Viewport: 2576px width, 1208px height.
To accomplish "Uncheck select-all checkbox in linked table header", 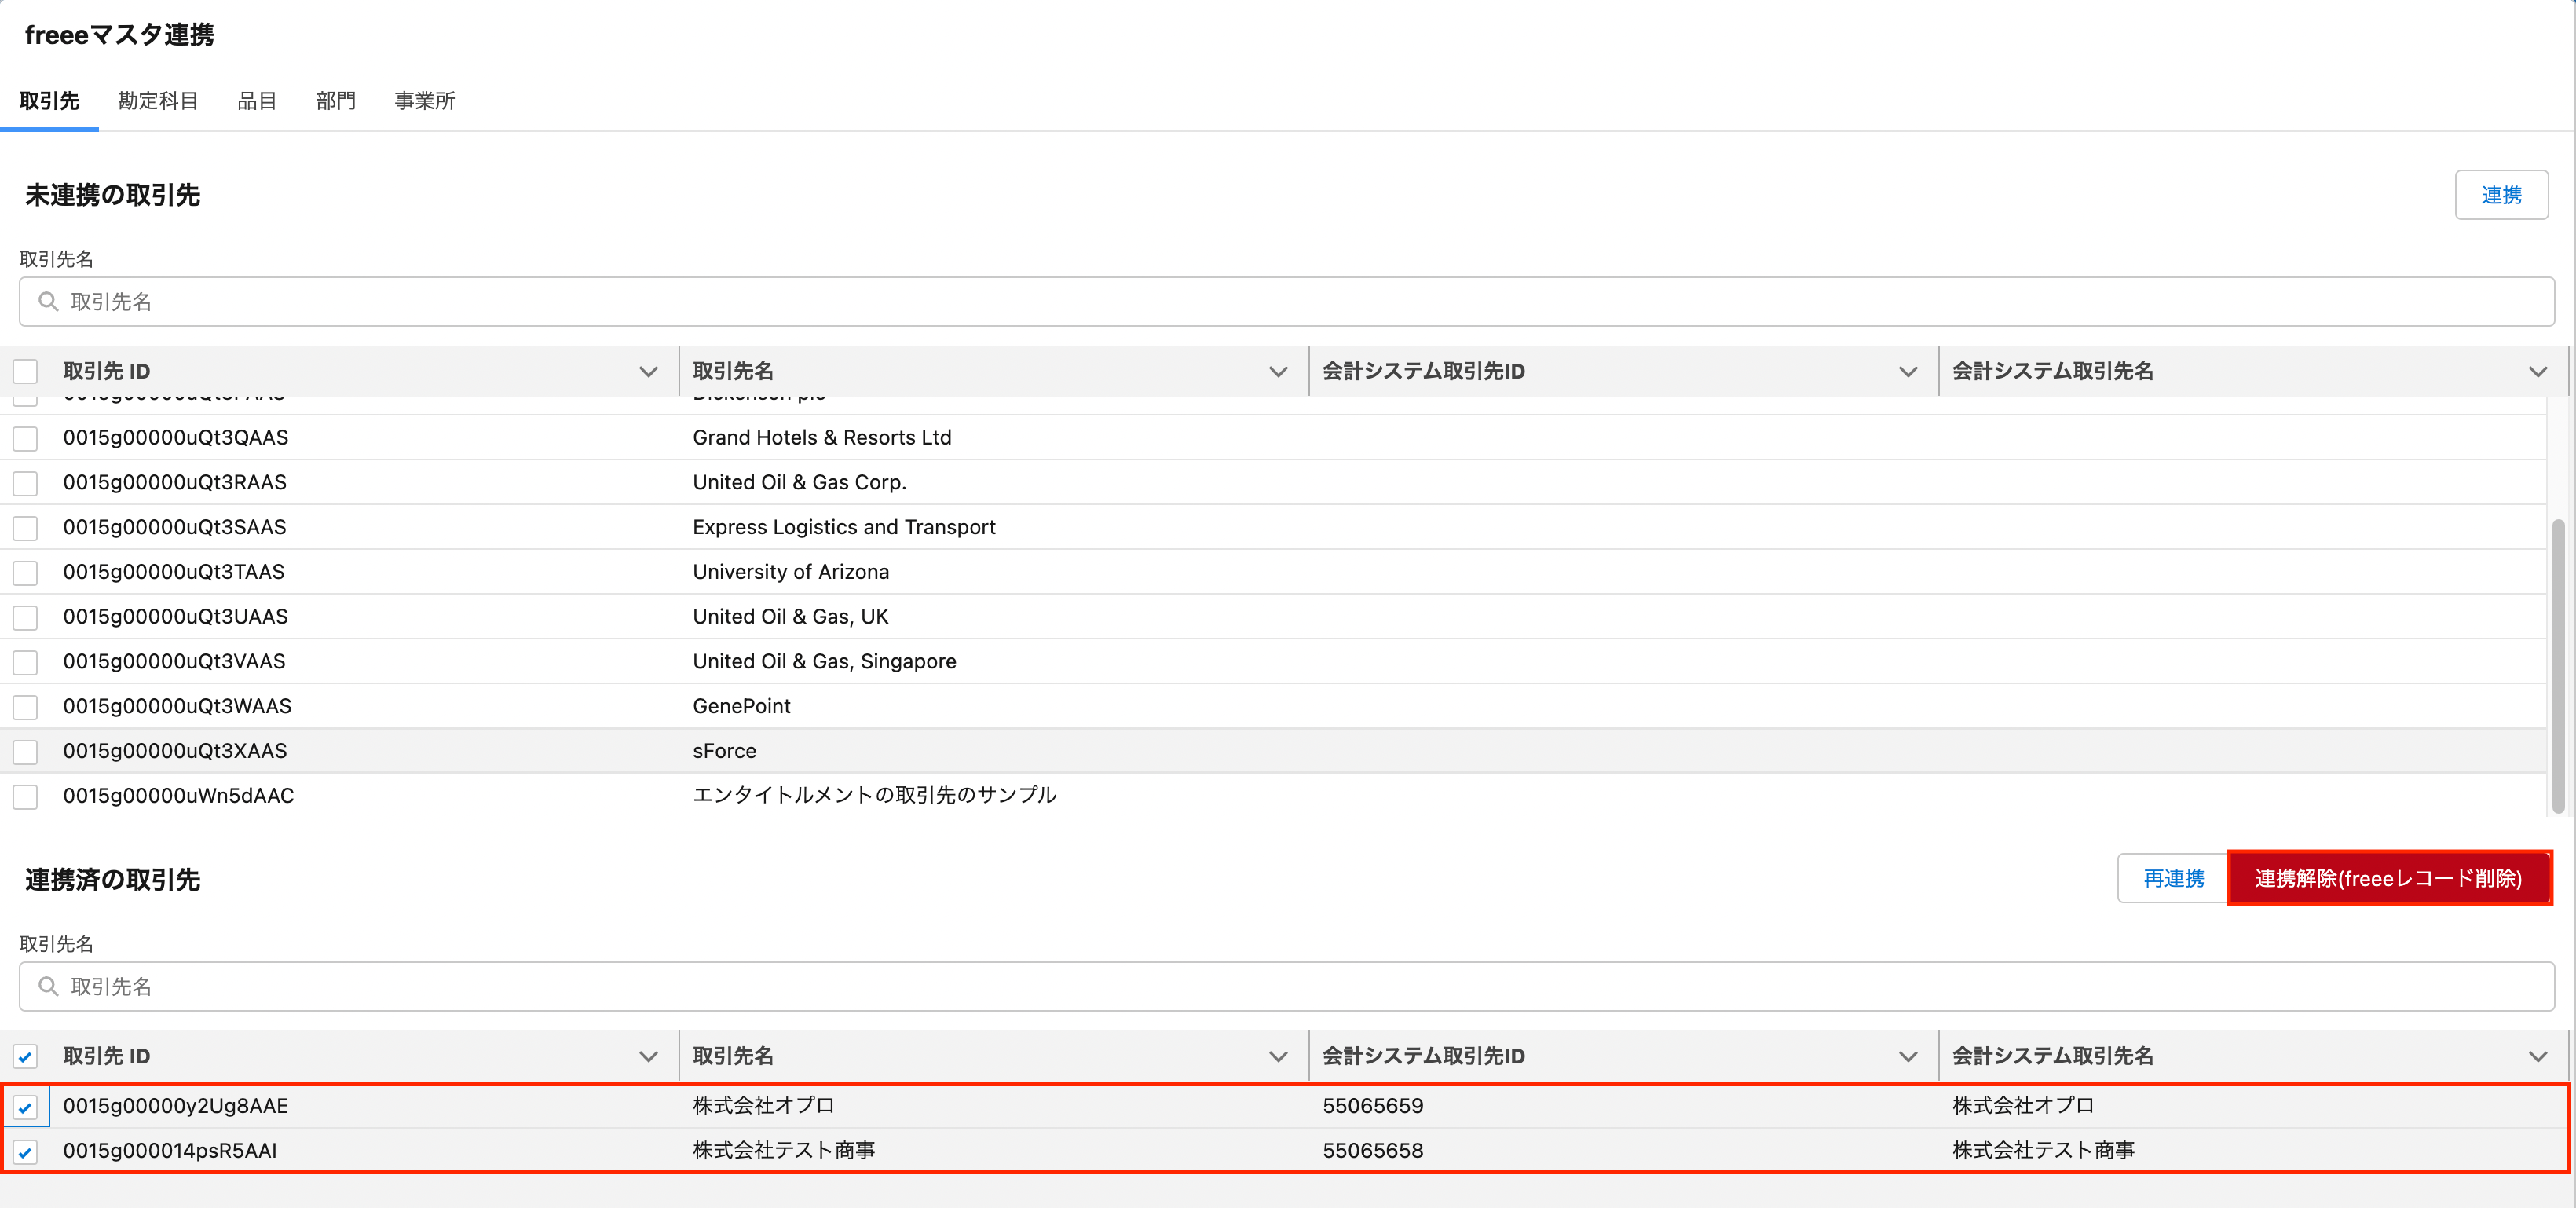I will pyautogui.click(x=25, y=1056).
